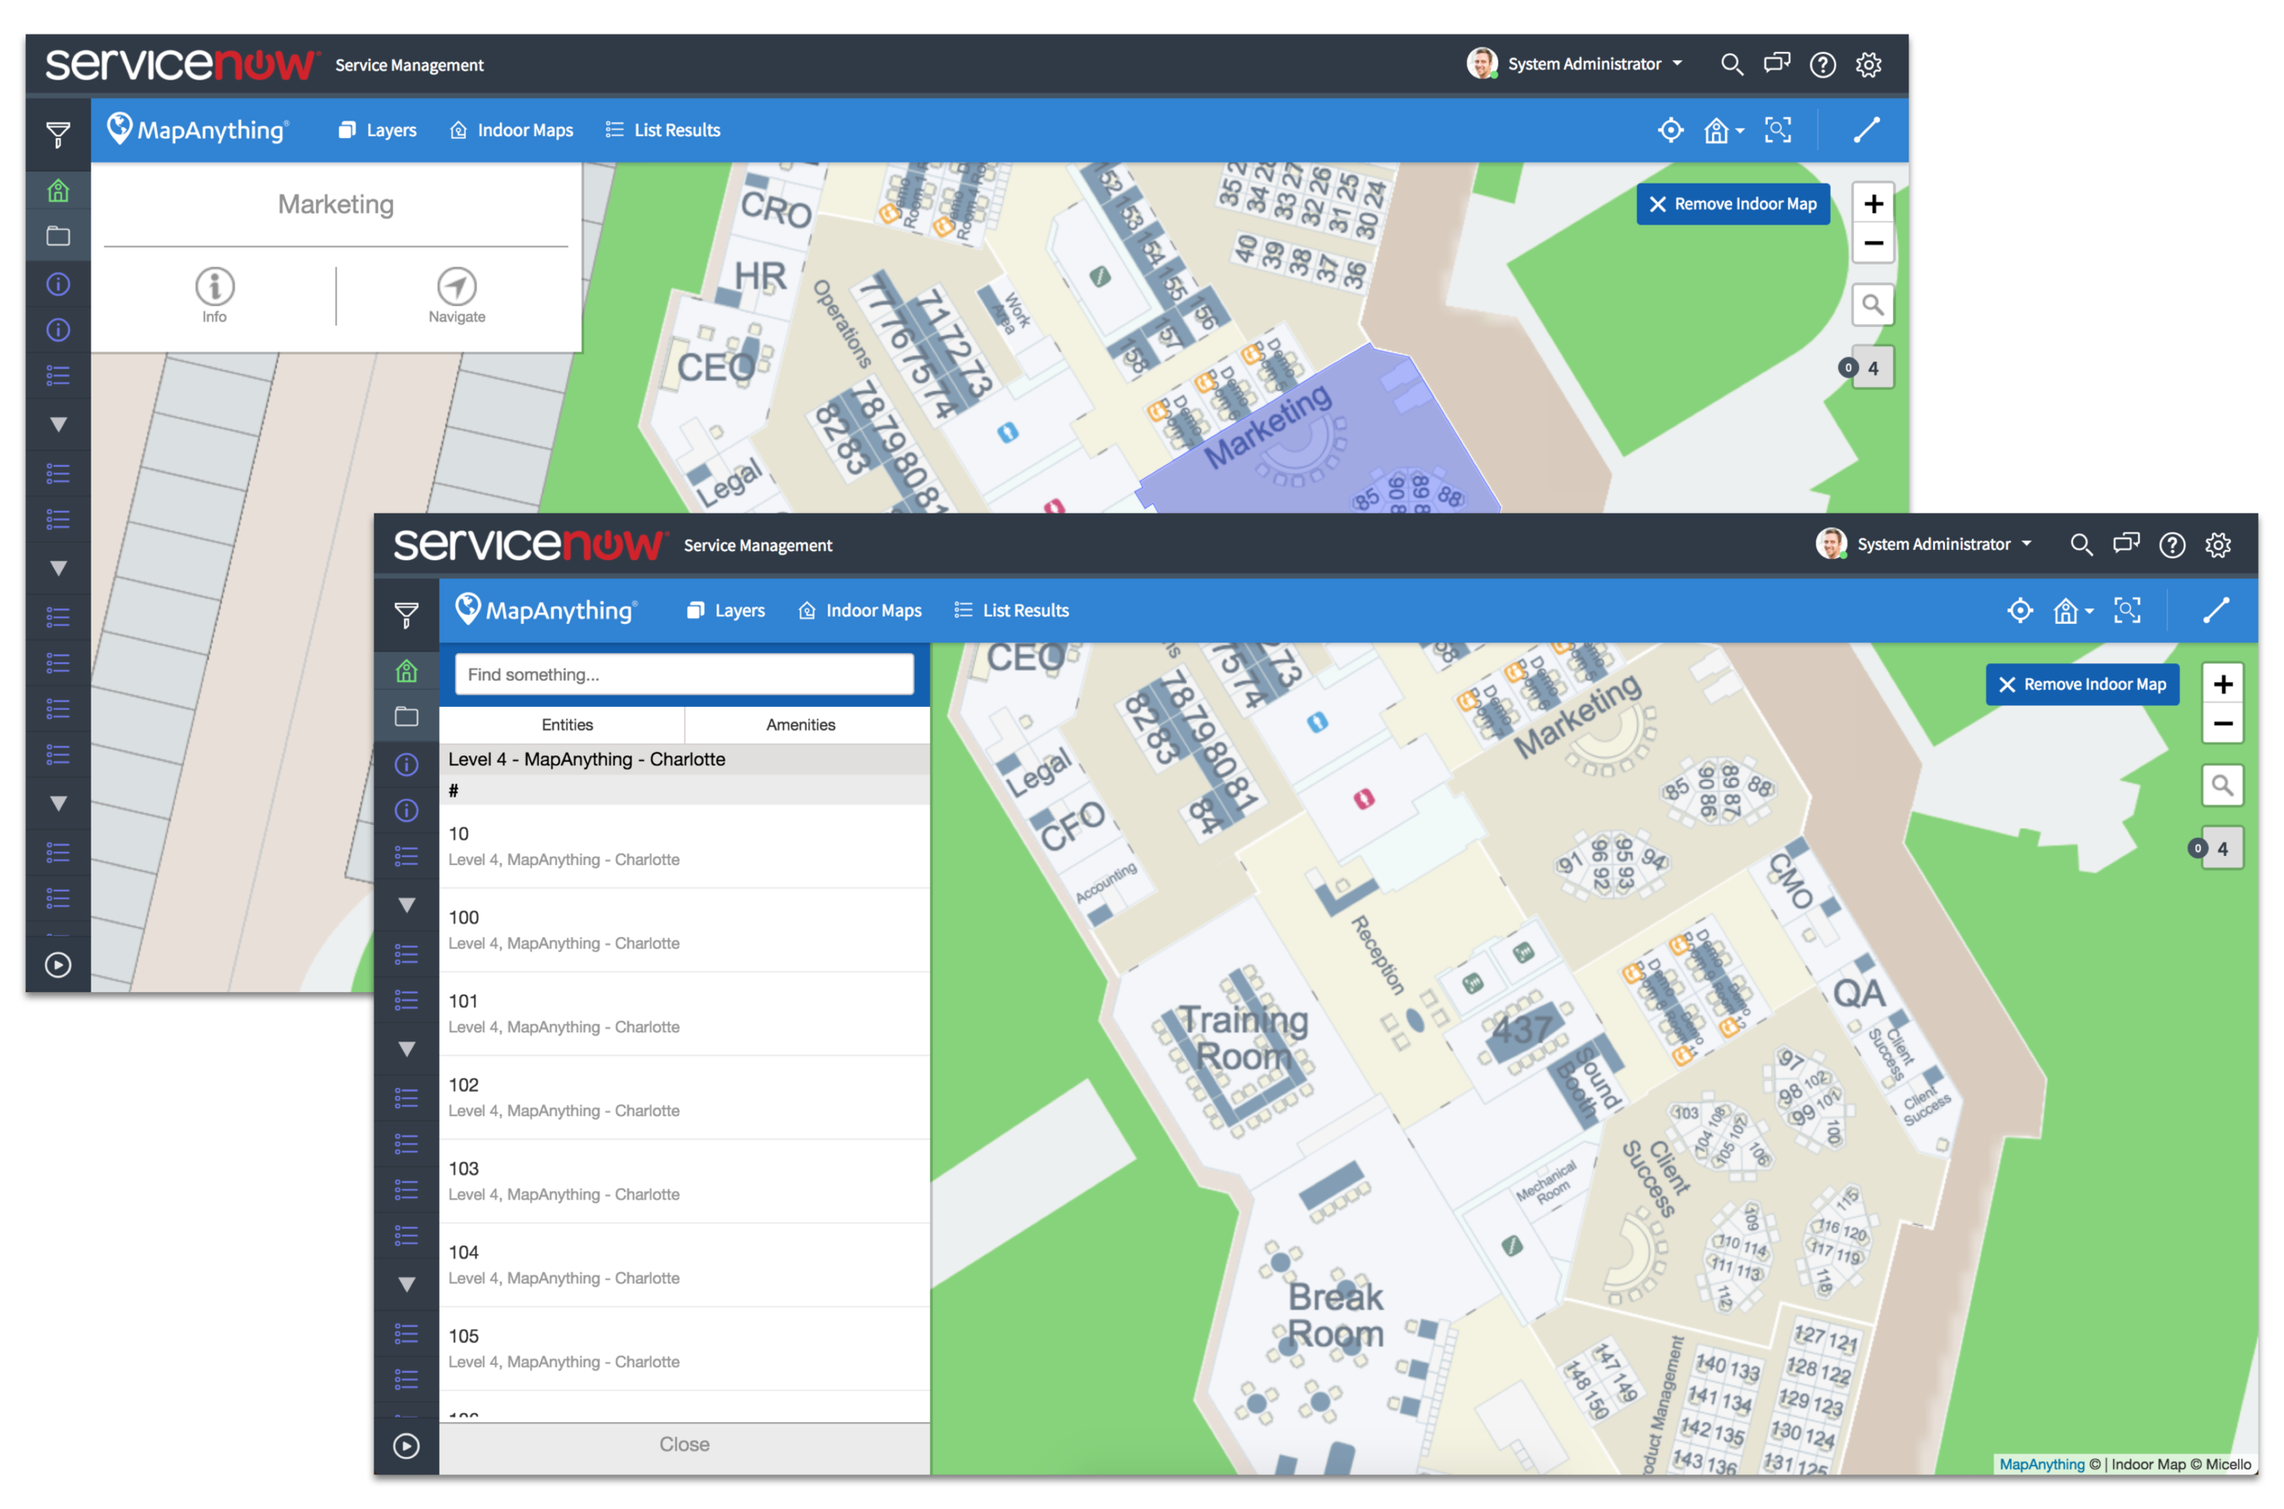2284x1509 pixels.
Task: Click the locate-me crosshair icon in back window toolbar
Action: (1671, 130)
